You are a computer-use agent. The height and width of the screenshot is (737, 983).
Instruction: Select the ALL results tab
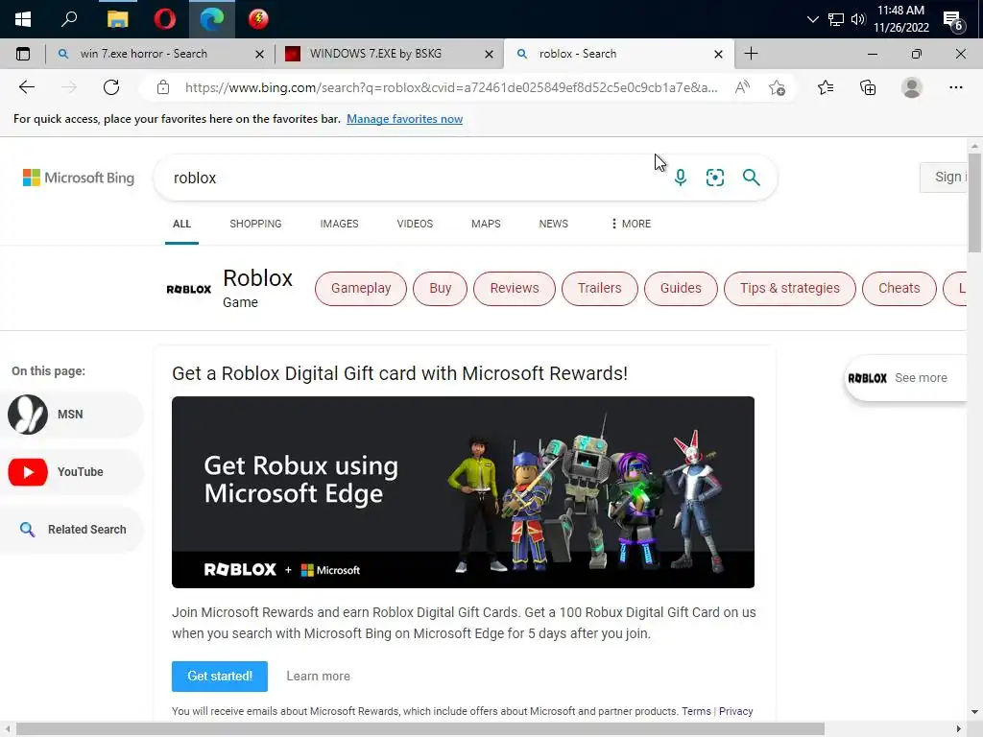(181, 224)
